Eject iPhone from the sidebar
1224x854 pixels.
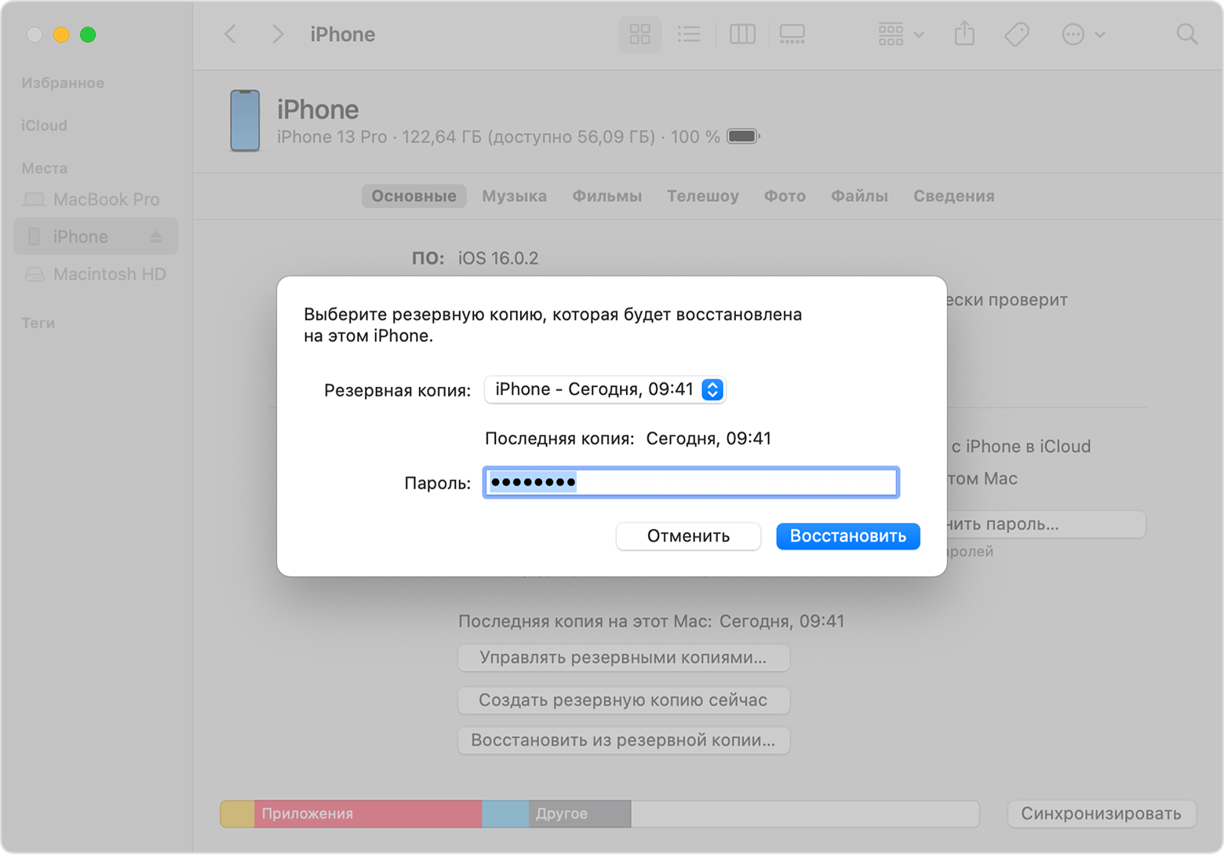pos(156,236)
